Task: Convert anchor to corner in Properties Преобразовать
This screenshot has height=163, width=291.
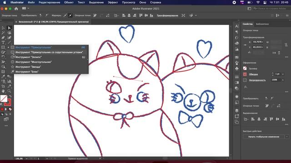Action: 267,99
